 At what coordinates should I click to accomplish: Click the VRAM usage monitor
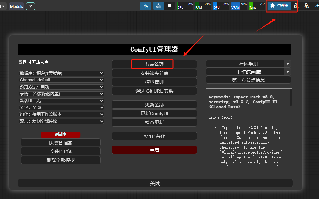pos(239,6)
